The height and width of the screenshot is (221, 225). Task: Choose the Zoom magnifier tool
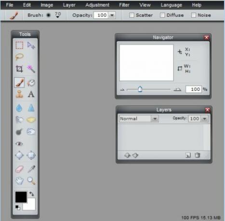pyautogui.click(x=31, y=181)
